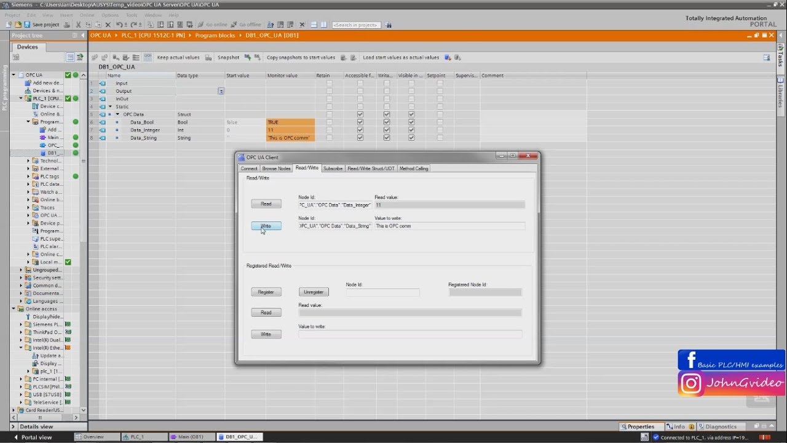Click the Cut scissors toolbar icon
Viewport: 787px width, 443px height.
tap(78, 25)
